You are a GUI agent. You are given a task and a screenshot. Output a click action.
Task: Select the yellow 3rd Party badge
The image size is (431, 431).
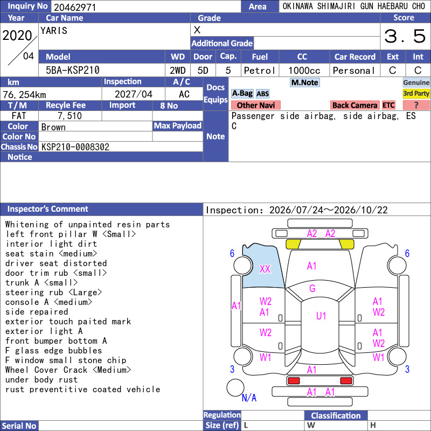click(x=416, y=94)
